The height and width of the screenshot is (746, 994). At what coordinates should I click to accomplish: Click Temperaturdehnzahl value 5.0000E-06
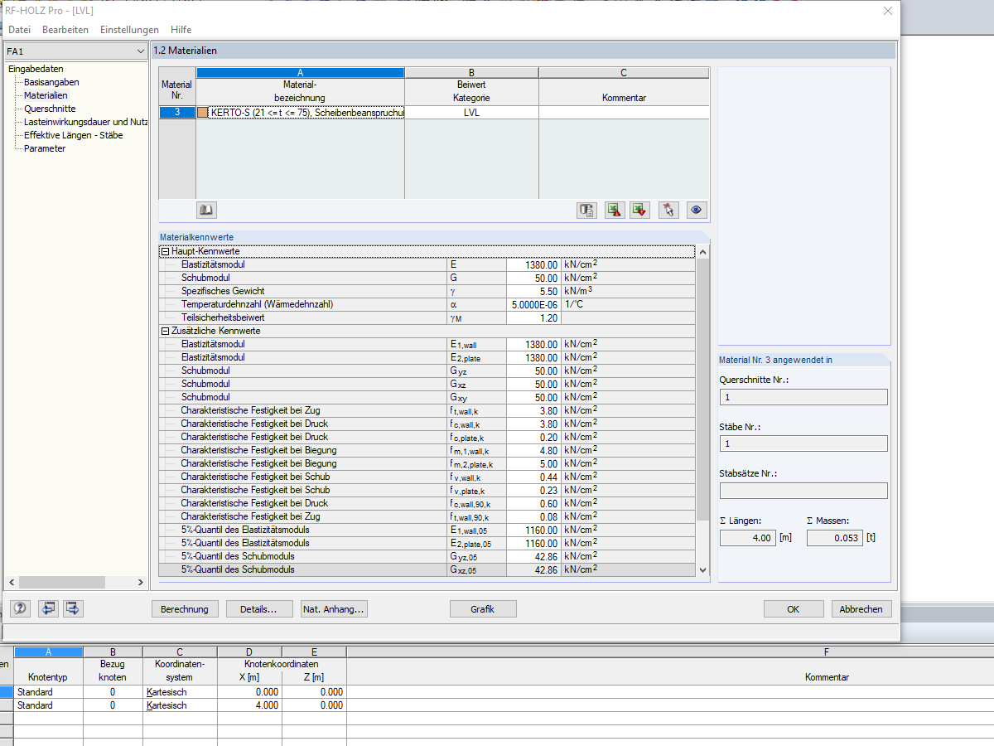533,304
